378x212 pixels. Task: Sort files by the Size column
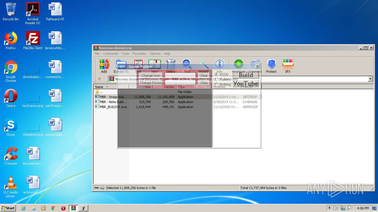click(141, 87)
